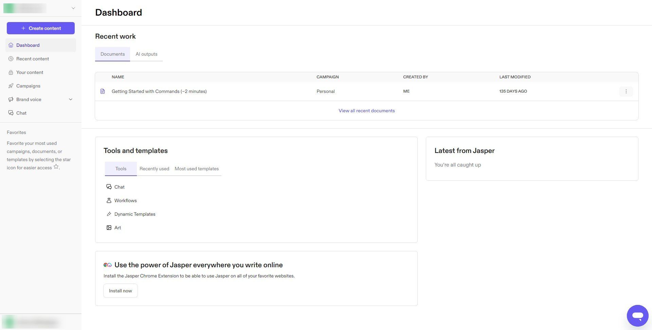Click the Brand voice megaphone icon
Image resolution: width=652 pixels, height=330 pixels.
pos(11,99)
